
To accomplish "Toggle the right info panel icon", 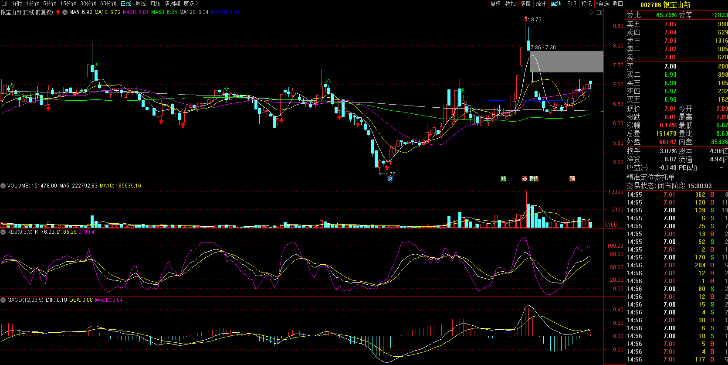I will click(x=600, y=13).
